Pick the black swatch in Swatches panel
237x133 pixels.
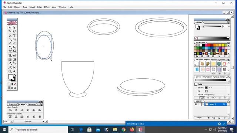pos(204,45)
